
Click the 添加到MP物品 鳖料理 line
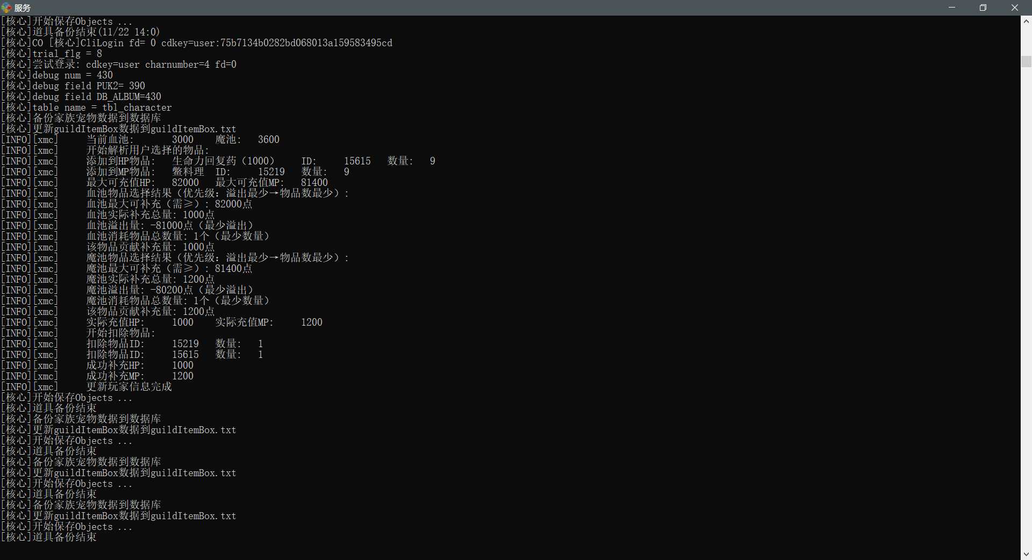point(175,172)
